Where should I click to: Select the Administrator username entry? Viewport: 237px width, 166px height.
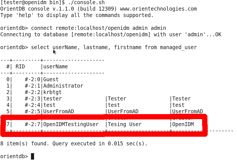click(63, 86)
